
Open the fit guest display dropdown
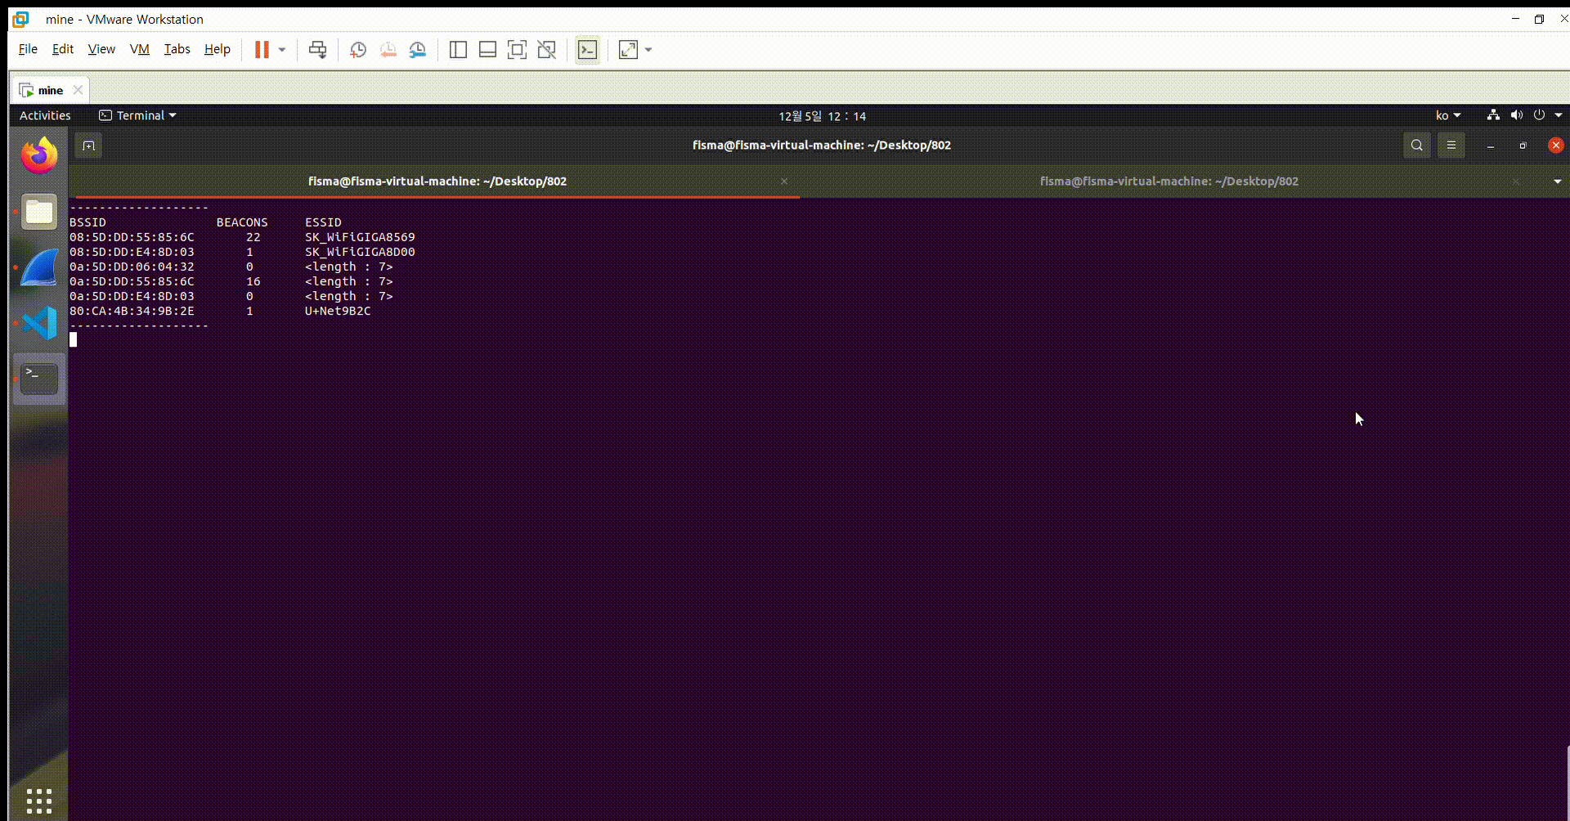click(x=649, y=50)
